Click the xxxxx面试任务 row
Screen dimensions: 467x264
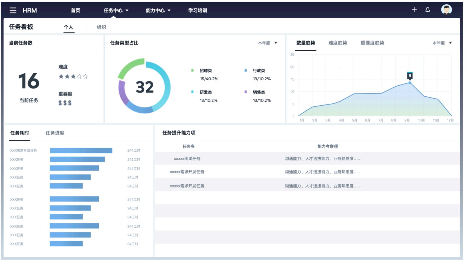(x=307, y=159)
